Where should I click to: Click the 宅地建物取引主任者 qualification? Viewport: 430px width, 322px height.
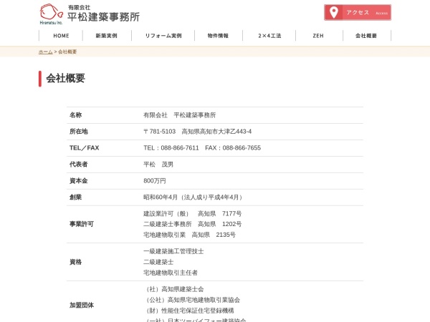pos(171,273)
